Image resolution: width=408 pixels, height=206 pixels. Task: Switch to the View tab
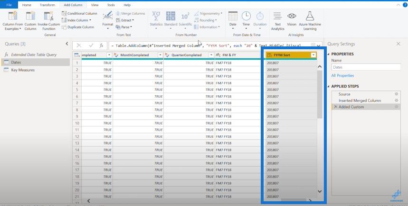[95, 5]
